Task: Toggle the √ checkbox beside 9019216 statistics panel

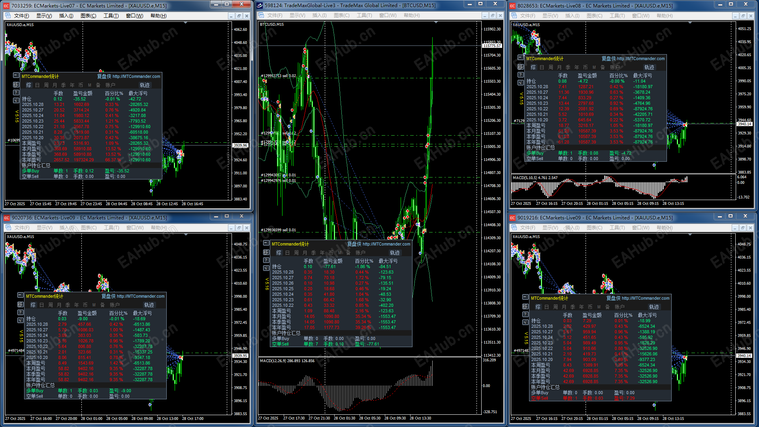Action: (x=525, y=322)
